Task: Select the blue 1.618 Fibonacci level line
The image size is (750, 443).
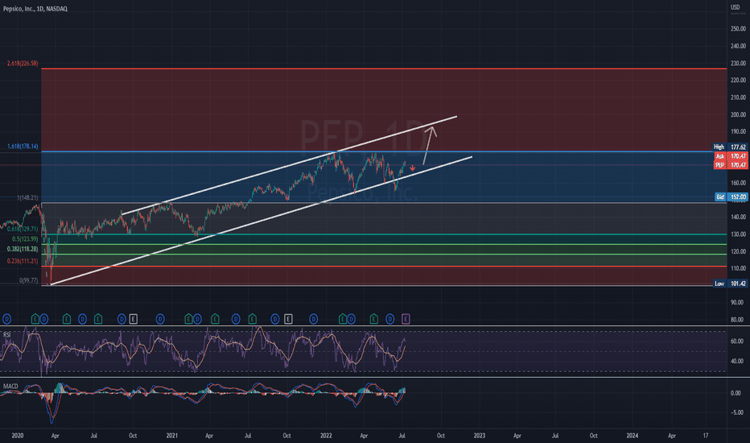Action: tap(384, 151)
